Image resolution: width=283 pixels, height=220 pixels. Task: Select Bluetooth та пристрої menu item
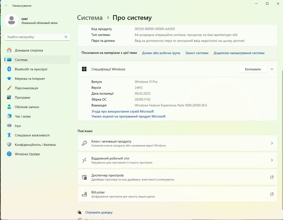(37, 69)
